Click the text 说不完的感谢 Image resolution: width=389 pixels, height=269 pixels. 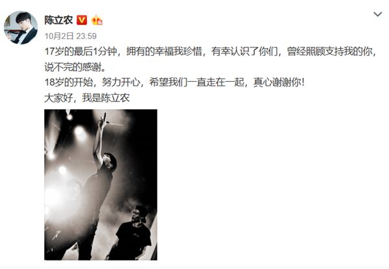[73, 67]
